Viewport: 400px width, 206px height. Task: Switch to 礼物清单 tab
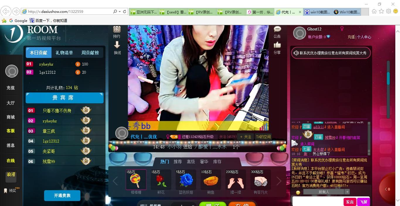tap(64, 53)
